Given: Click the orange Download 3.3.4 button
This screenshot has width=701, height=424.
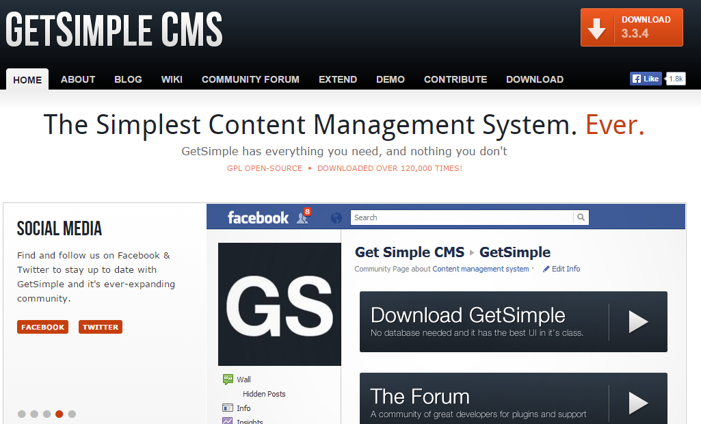Looking at the screenshot, I should tap(632, 27).
